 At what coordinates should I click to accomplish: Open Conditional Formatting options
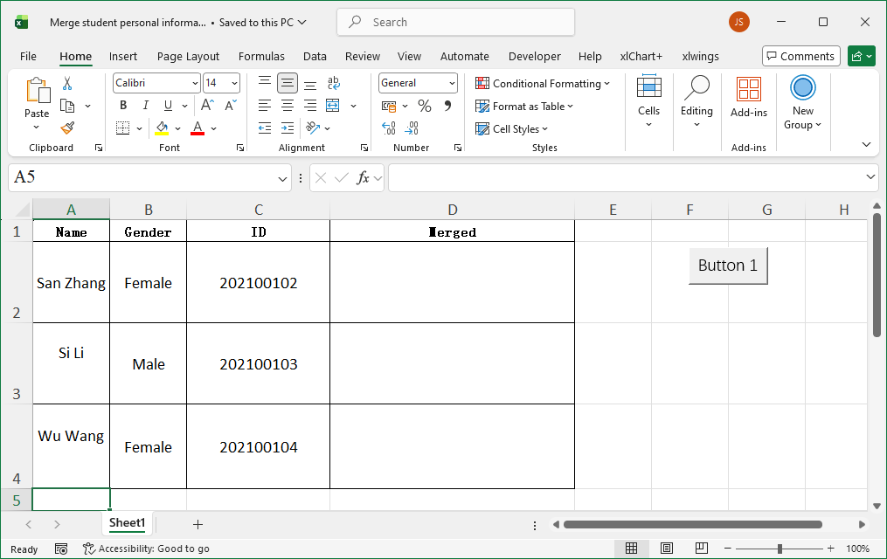click(543, 83)
